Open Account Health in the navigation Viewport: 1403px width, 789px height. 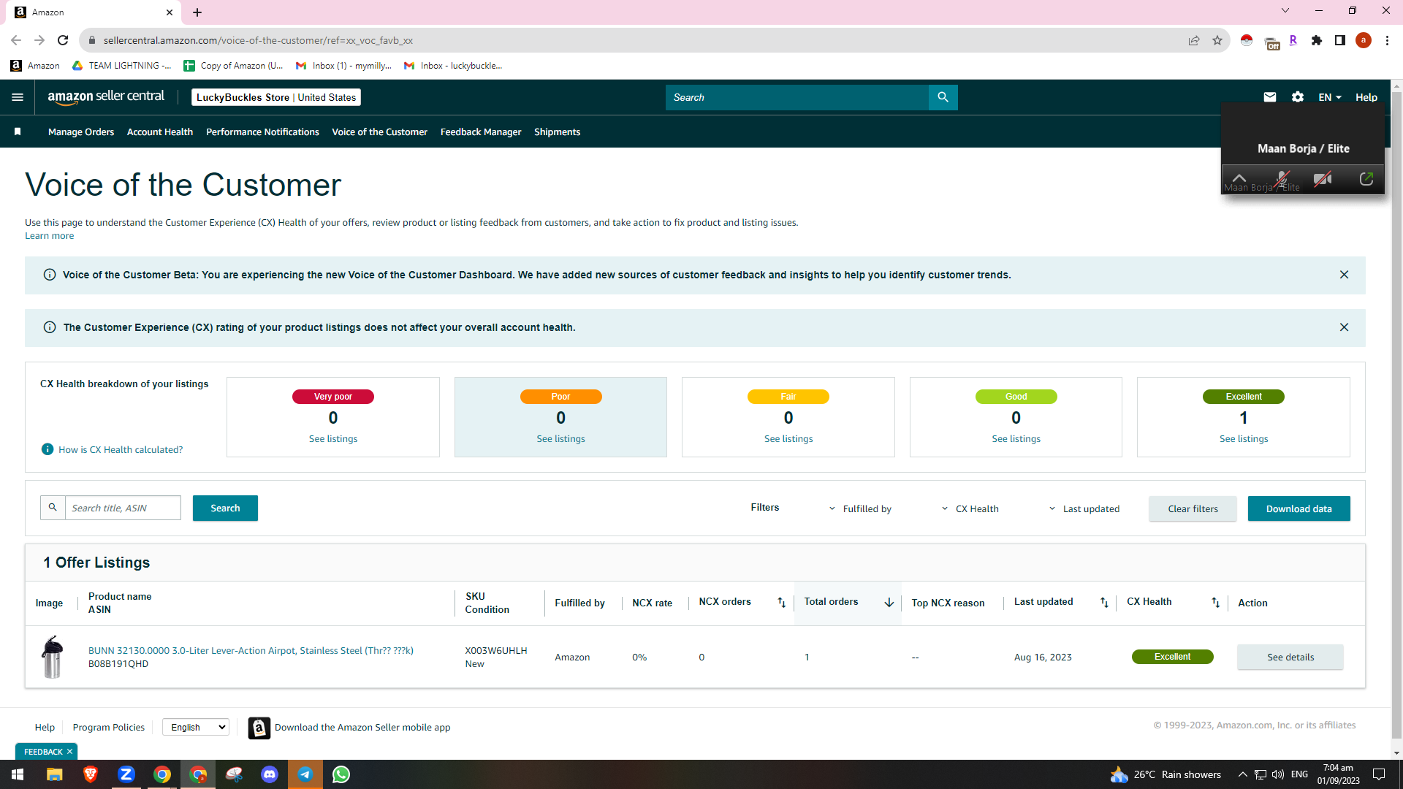tap(160, 132)
